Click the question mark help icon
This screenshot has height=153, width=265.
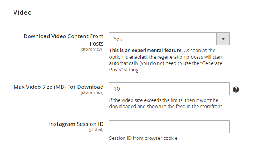tap(236, 89)
